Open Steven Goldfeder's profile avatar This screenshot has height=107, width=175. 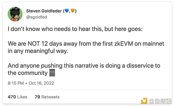coord(15,14)
